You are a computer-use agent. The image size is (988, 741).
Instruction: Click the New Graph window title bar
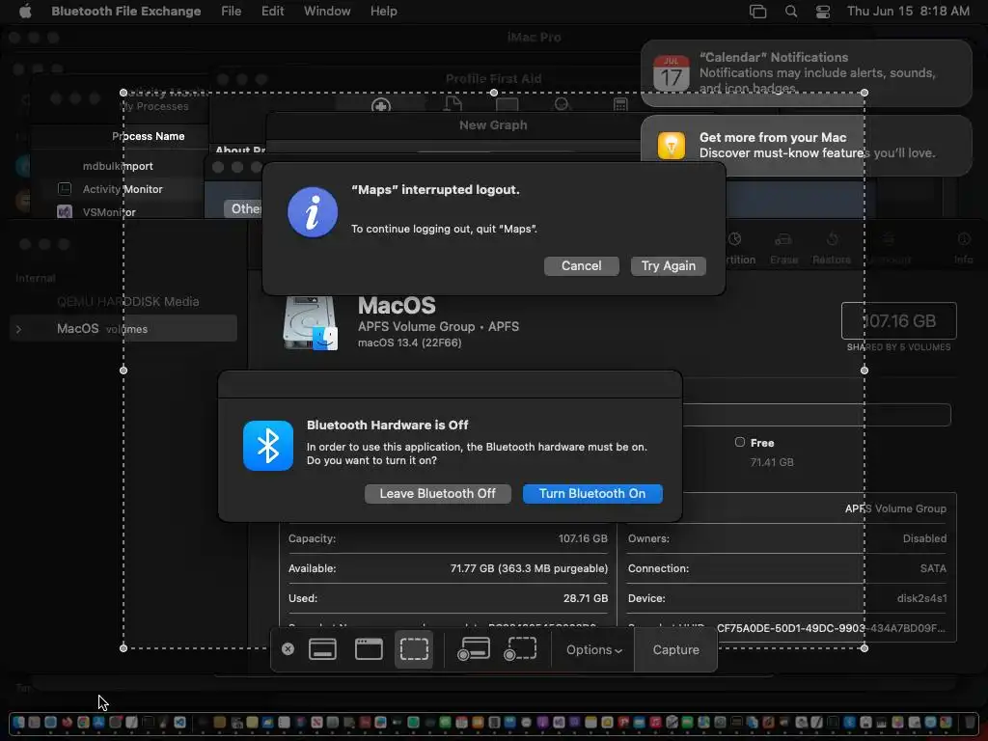point(493,125)
